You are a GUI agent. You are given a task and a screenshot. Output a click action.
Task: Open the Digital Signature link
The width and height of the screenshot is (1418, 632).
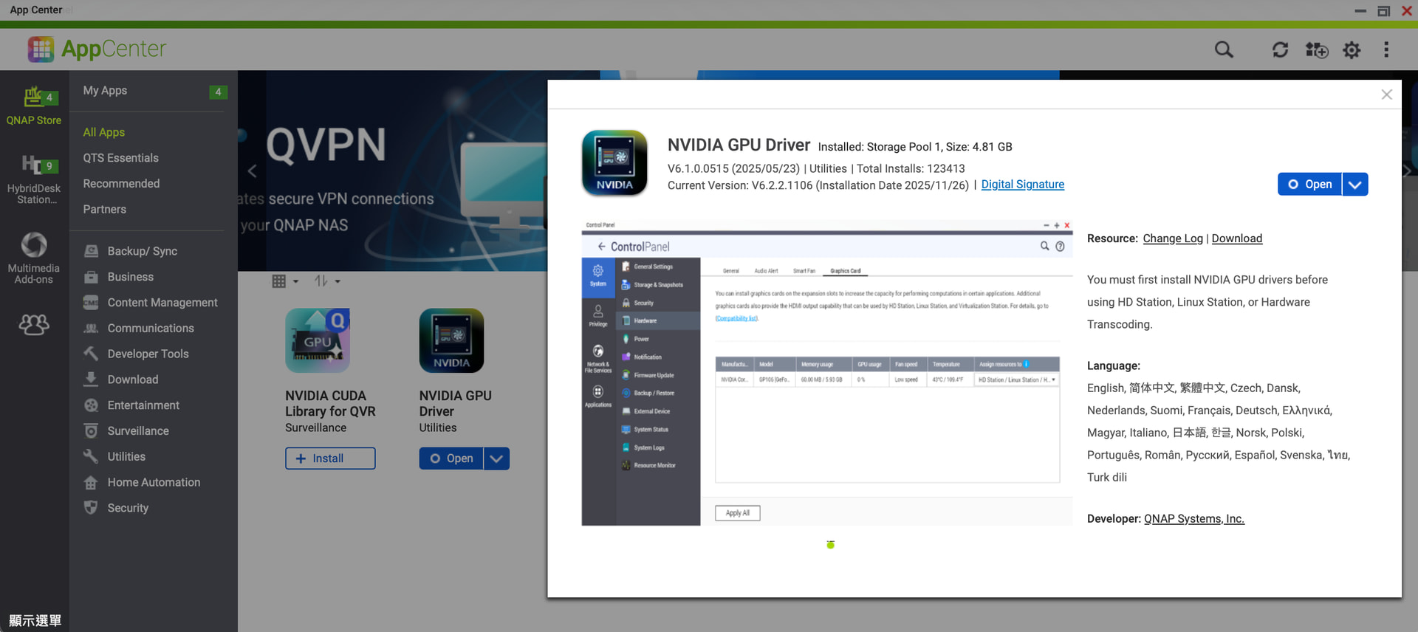(x=1022, y=185)
